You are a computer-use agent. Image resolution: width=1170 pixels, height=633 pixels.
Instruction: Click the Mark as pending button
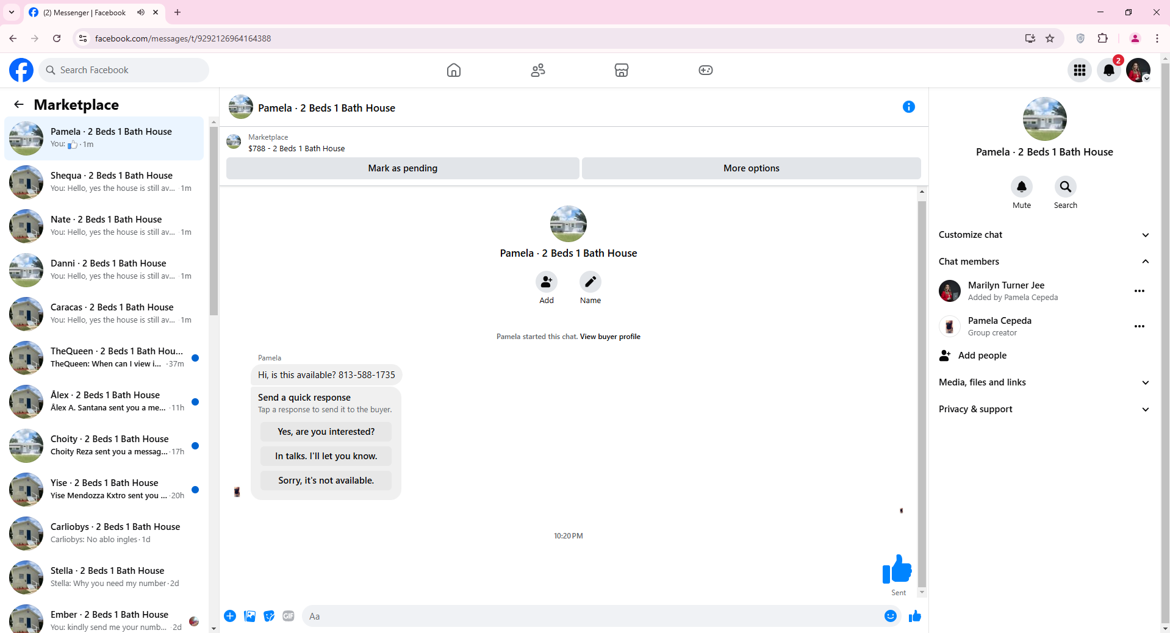pos(403,168)
